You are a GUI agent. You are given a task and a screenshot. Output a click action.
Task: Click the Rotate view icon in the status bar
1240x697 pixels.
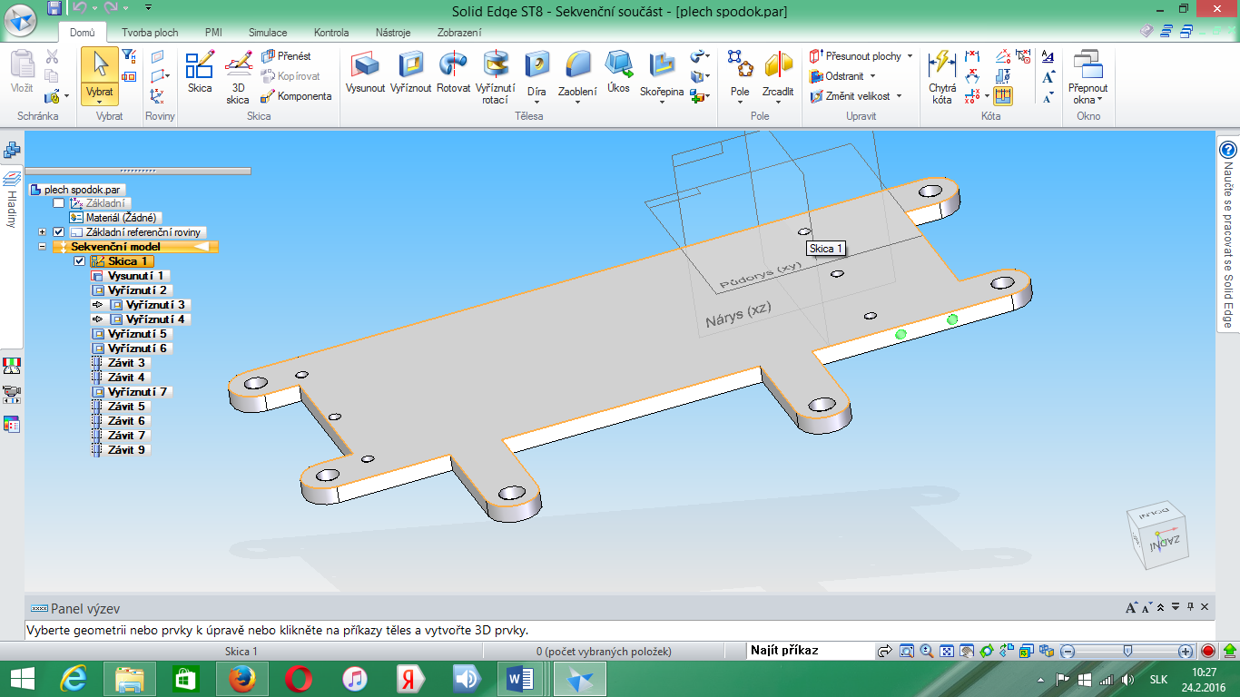[x=985, y=652]
